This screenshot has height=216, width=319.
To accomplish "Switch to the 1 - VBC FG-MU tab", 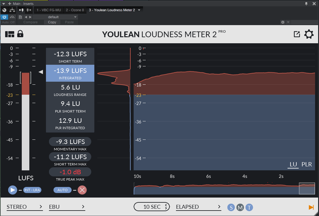I will [49, 10].
